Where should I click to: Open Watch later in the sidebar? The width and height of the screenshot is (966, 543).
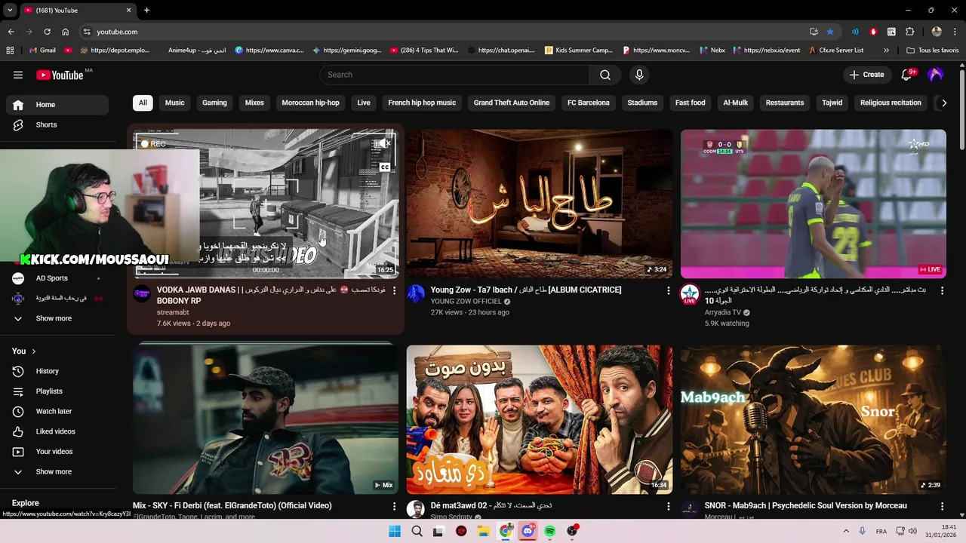58,411
